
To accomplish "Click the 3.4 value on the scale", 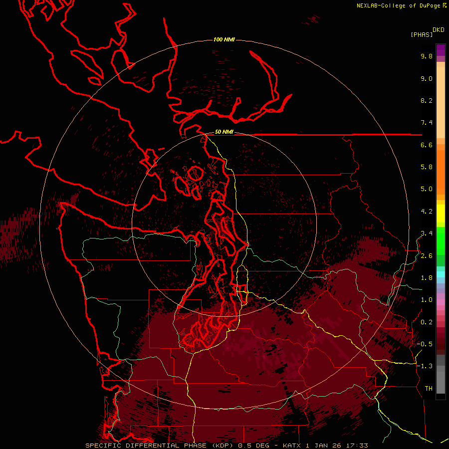I will tap(427, 233).
